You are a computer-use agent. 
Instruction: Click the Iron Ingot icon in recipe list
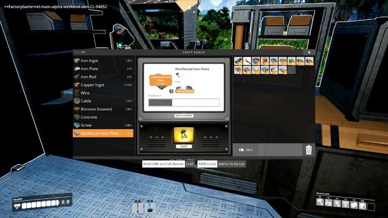click(x=77, y=61)
